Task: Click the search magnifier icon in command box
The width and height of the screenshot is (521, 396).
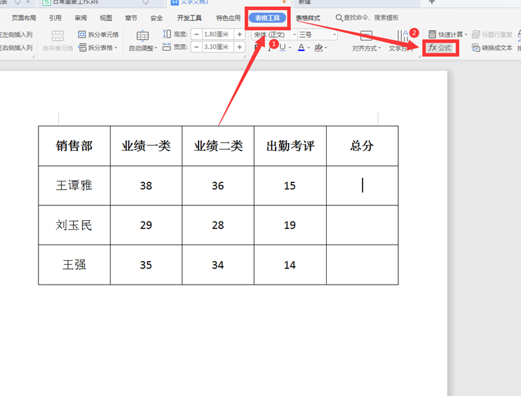Action: [x=339, y=18]
